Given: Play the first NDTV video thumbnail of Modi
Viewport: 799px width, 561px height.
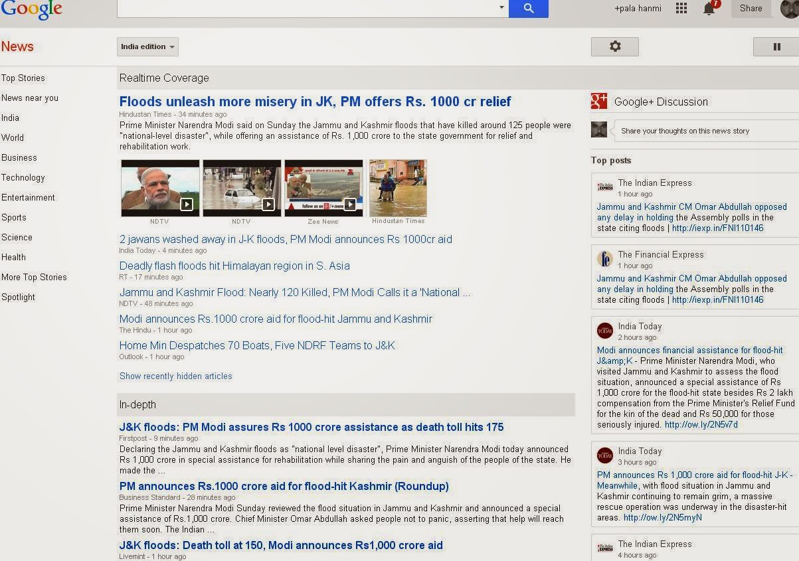Looking at the screenshot, I should 160,188.
